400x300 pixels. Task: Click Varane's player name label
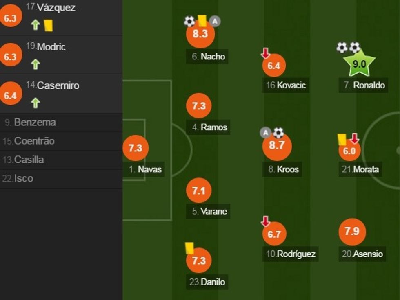click(213, 211)
